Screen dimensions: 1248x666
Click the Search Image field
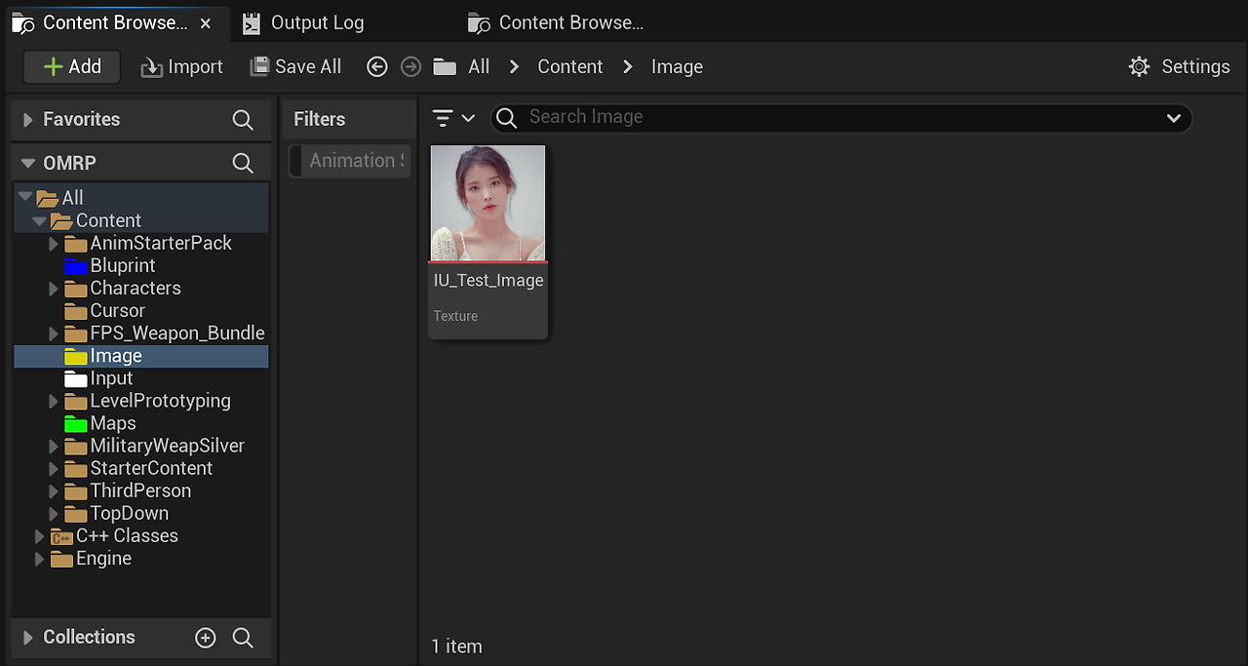[x=840, y=118]
